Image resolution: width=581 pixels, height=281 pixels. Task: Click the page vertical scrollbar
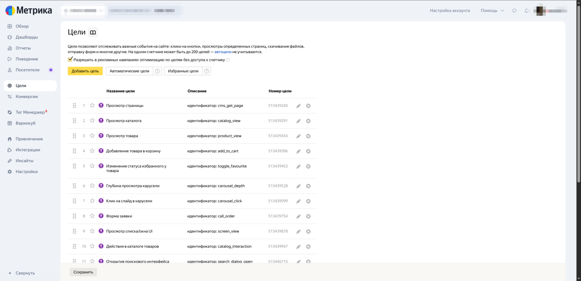tap(579, 97)
